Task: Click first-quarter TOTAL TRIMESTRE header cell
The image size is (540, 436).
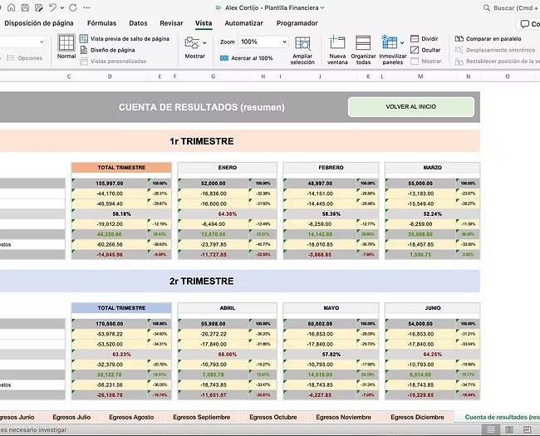Action: (121, 168)
